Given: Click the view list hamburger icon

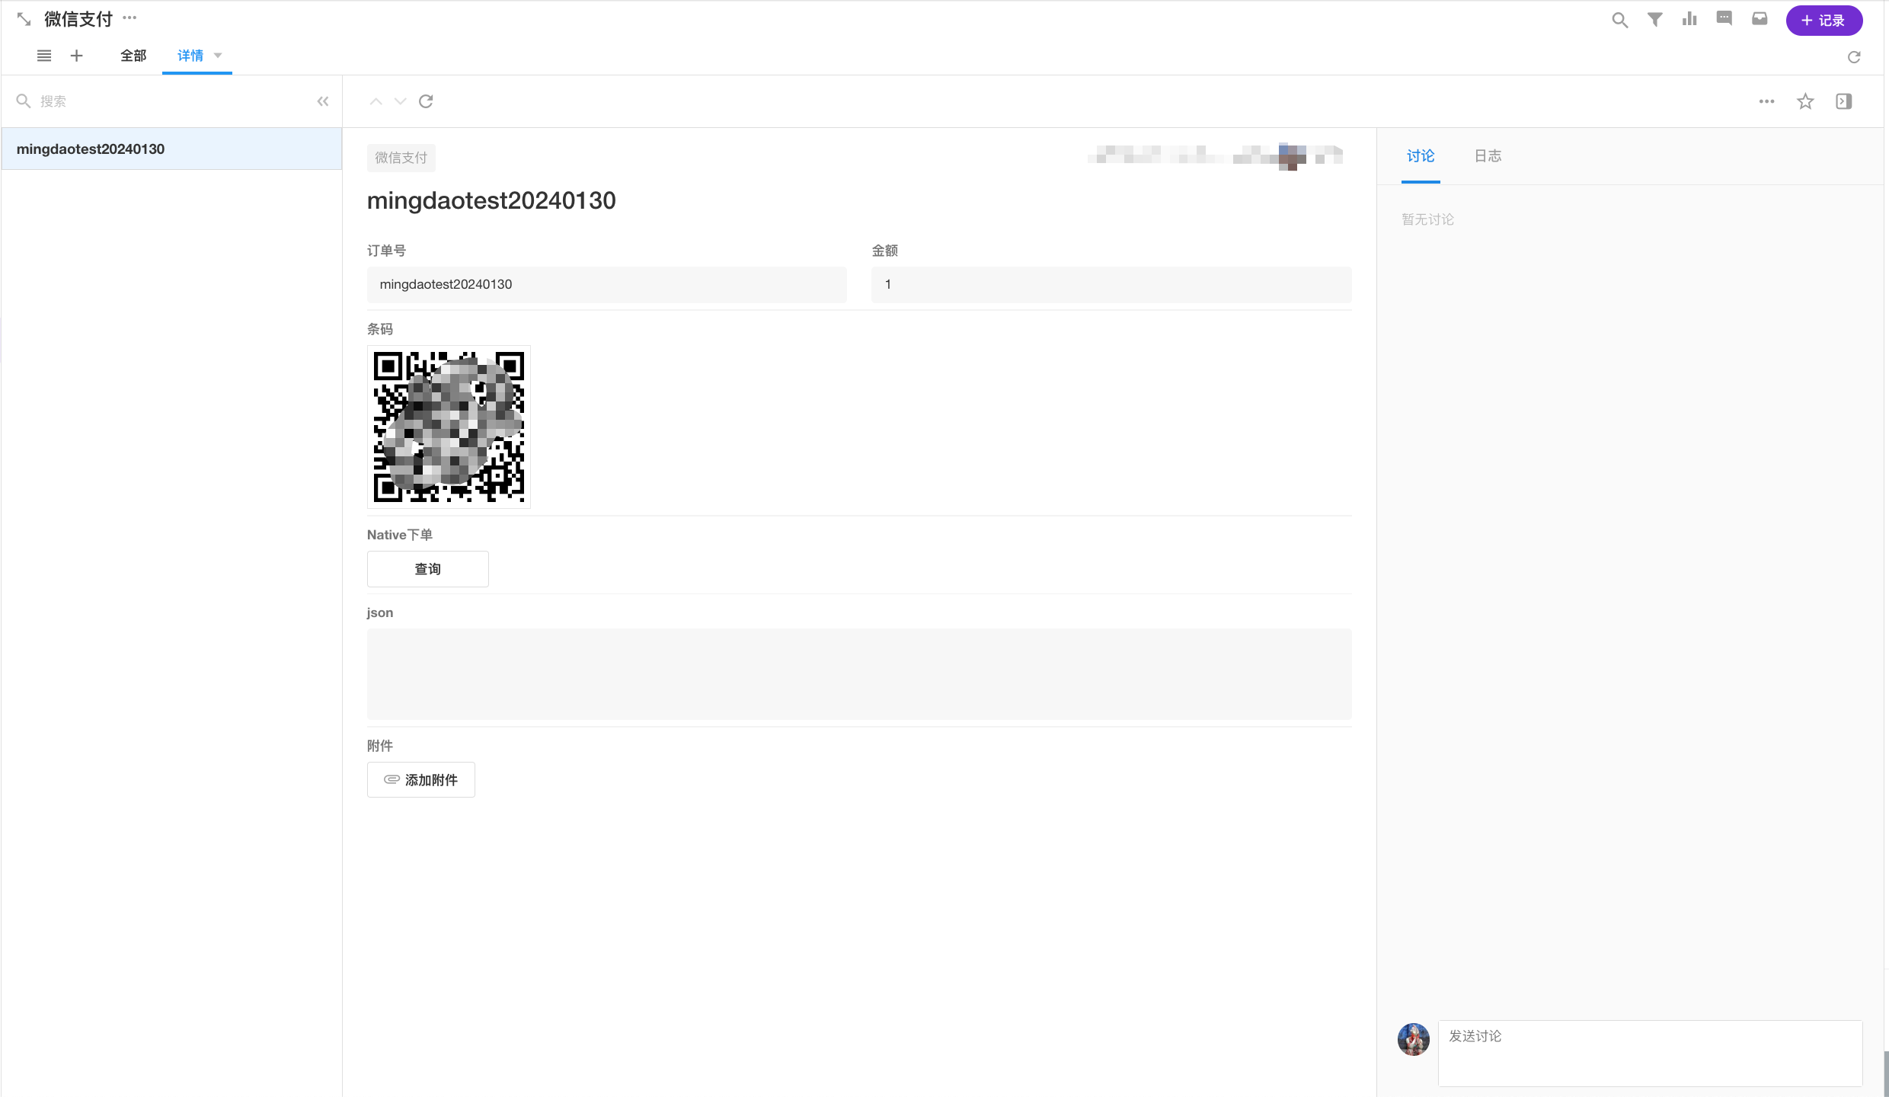Looking at the screenshot, I should pyautogui.click(x=44, y=56).
